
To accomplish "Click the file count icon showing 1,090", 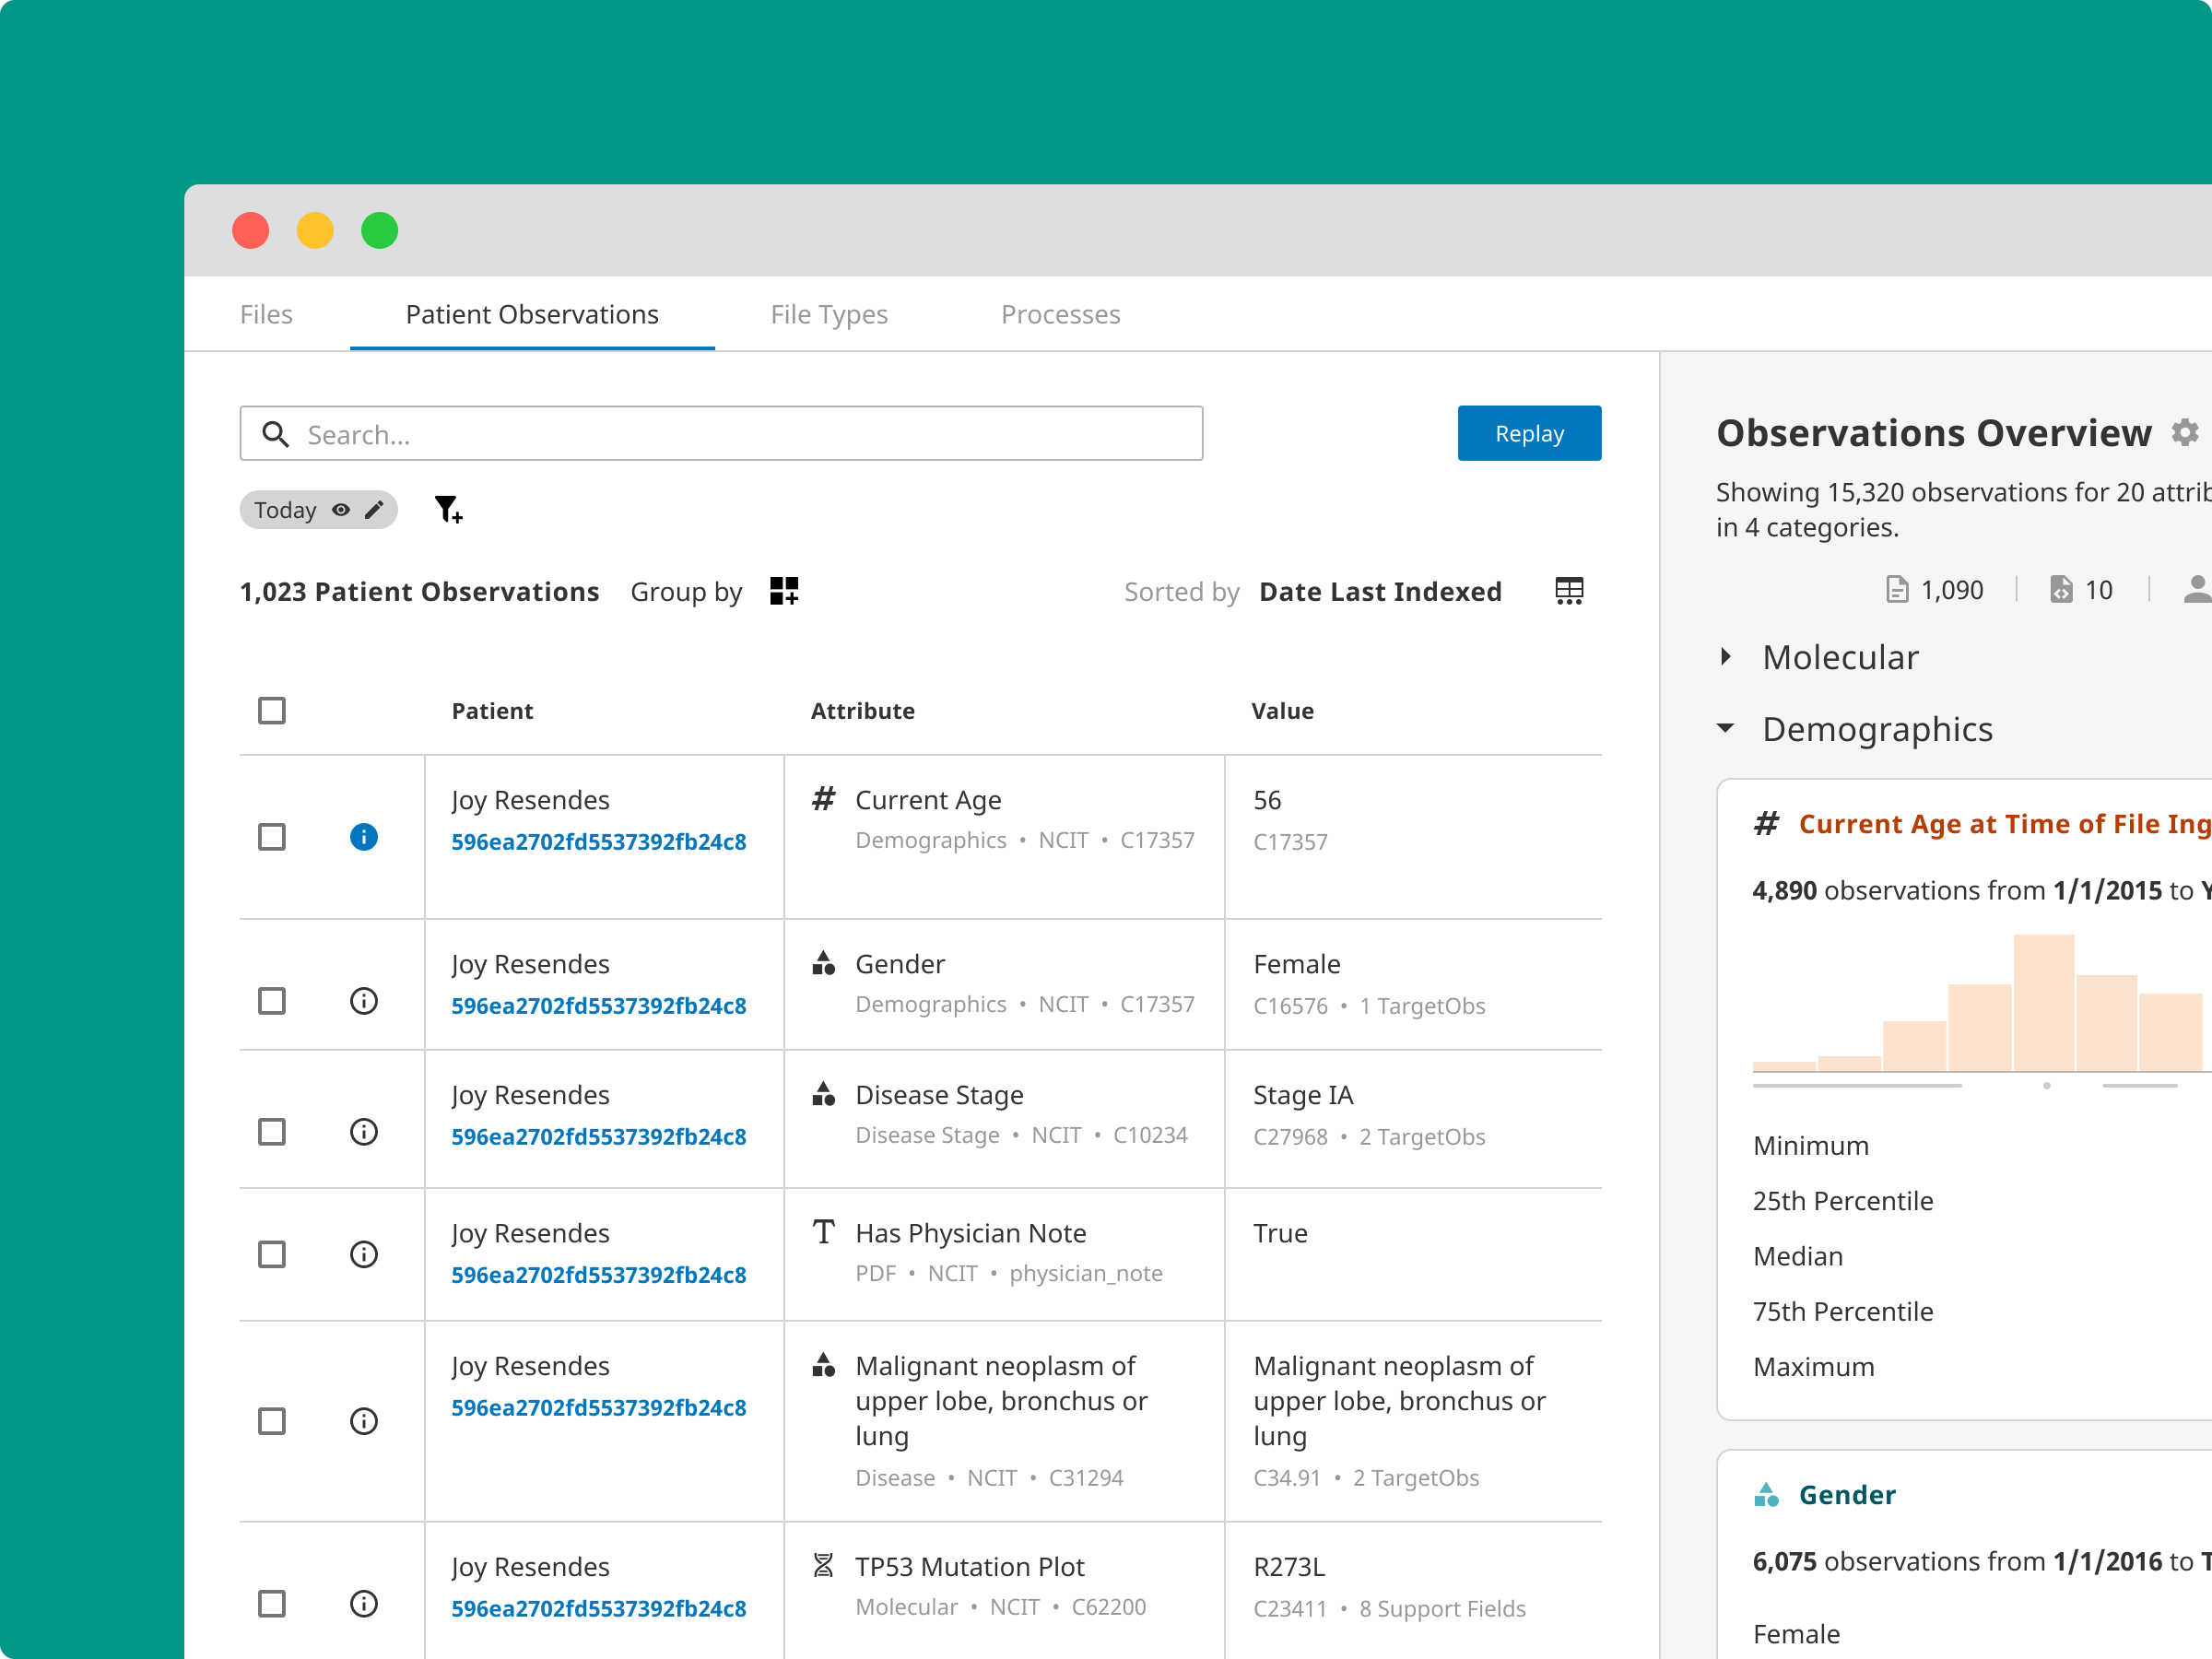I will (1897, 590).
